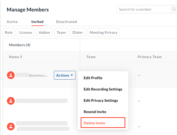Select the Invited tab
Viewport: 177px width, 135px height.
37,22
